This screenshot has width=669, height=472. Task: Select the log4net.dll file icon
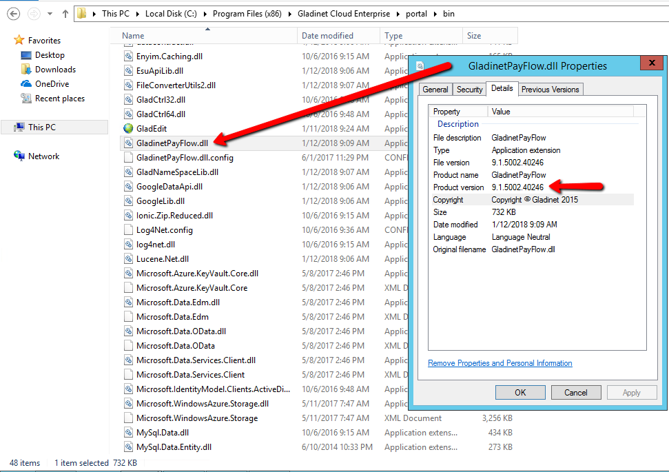(x=128, y=245)
